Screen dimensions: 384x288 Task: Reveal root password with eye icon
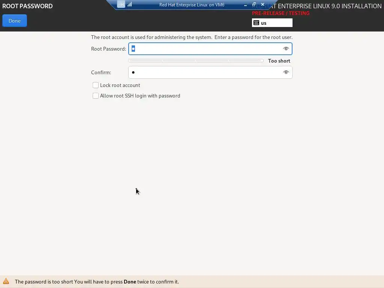click(x=286, y=49)
